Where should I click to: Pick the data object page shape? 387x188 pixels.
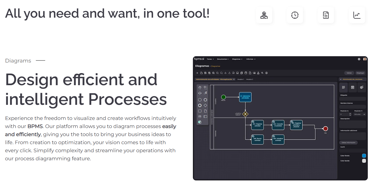click(x=205, y=111)
